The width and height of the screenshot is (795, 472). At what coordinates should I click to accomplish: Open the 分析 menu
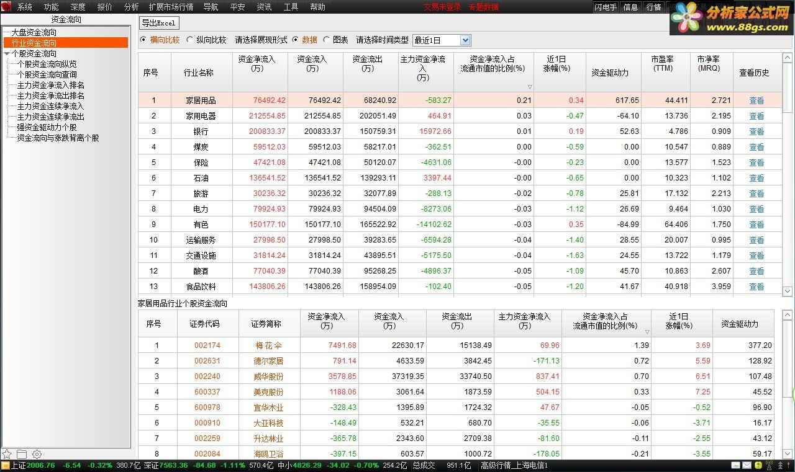pos(132,7)
